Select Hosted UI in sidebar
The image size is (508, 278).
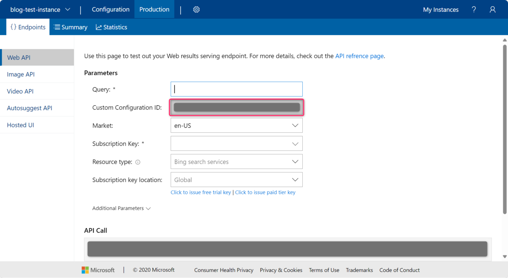(37, 125)
